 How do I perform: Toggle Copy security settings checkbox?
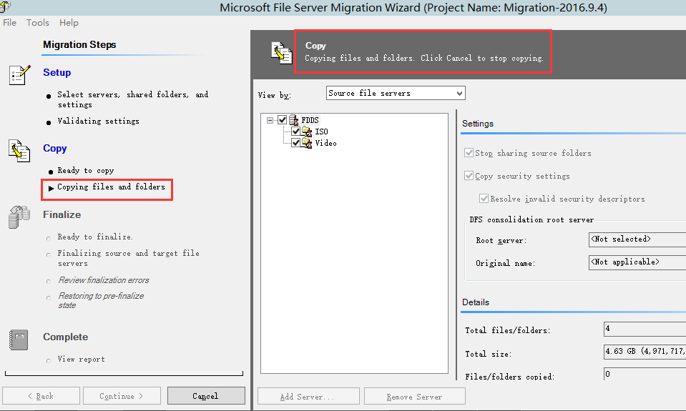(469, 176)
